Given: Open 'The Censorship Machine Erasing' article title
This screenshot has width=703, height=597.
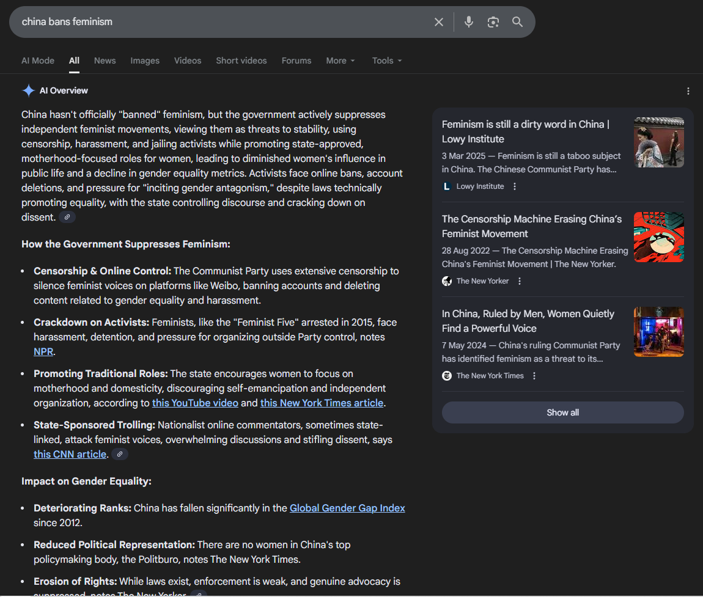Looking at the screenshot, I should click(532, 226).
